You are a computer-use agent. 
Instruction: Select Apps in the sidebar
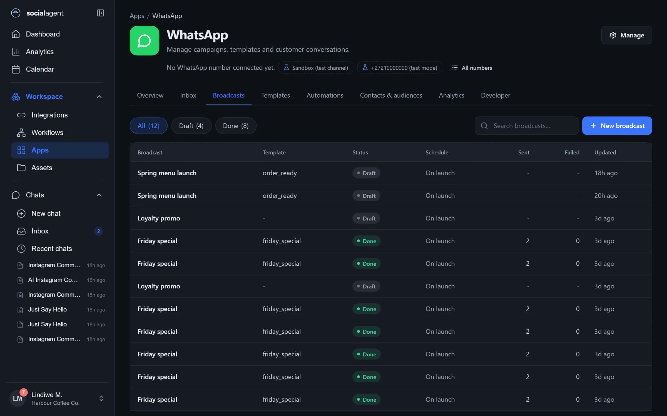(x=60, y=150)
